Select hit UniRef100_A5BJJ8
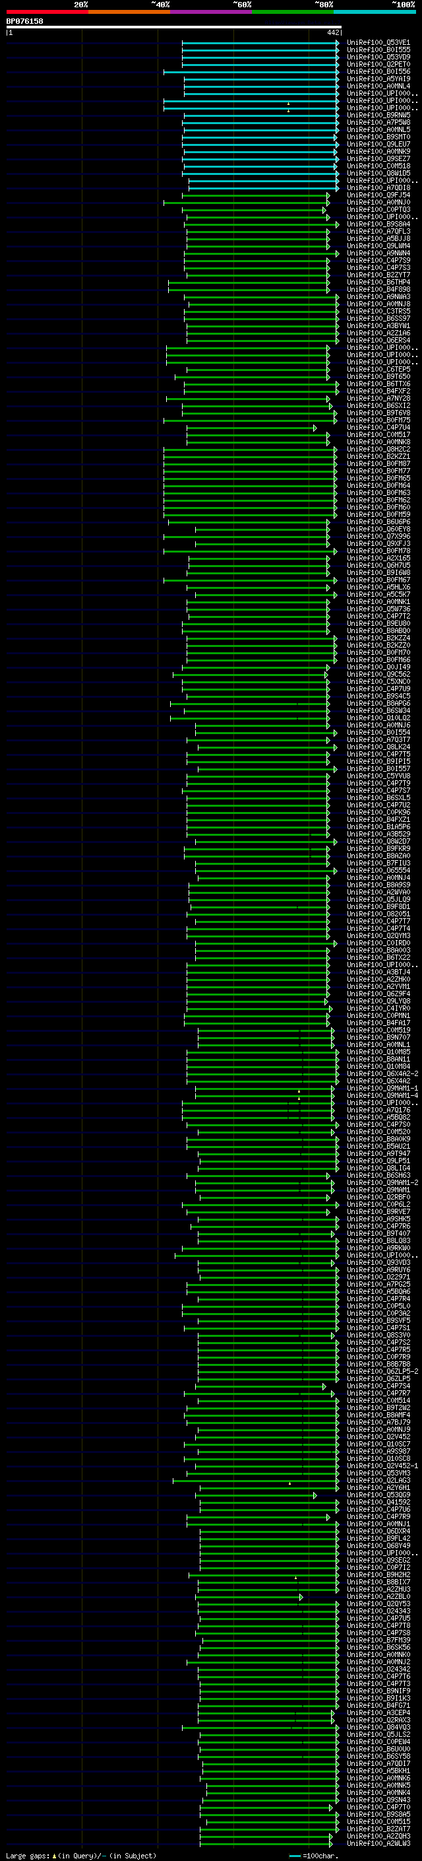 (x=378, y=238)
